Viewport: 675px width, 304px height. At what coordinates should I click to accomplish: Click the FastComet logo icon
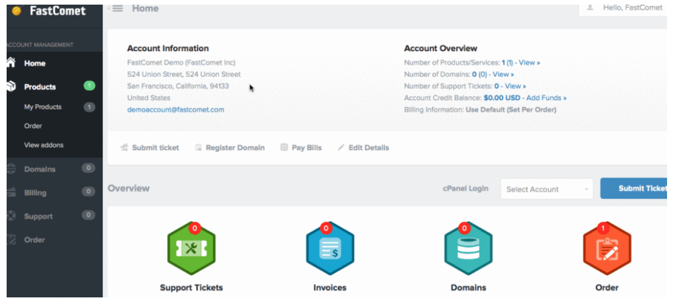click(17, 11)
